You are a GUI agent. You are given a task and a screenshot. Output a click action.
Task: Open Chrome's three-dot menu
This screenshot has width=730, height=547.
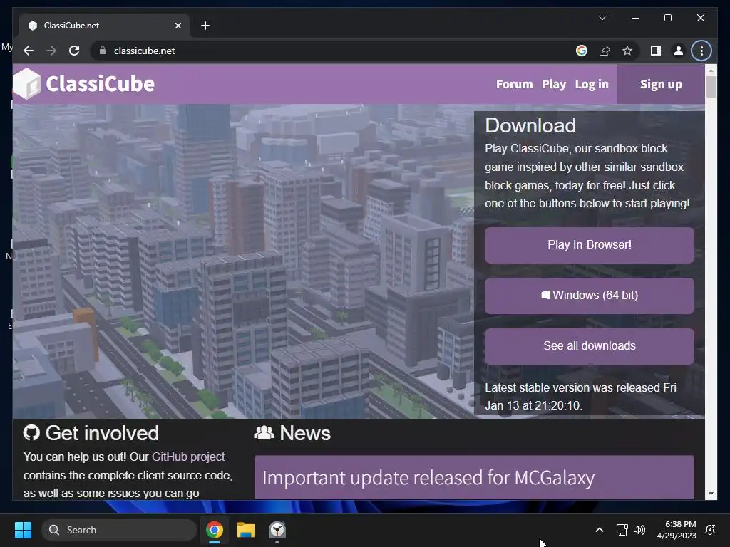click(701, 51)
